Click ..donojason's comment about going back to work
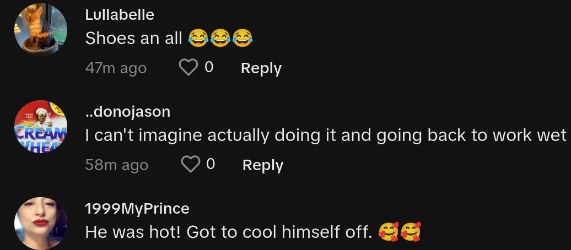Viewport: 571px width, 250px height. click(325, 135)
